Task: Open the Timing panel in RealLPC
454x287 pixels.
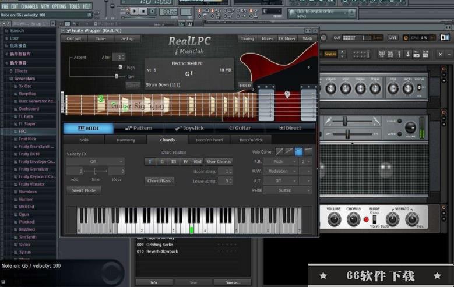Action: (x=247, y=38)
